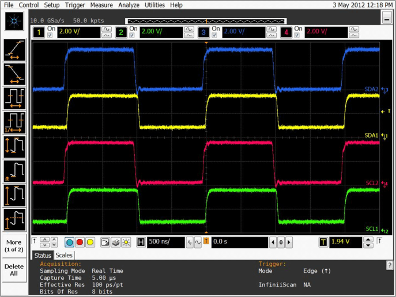Screen dimensions: 396x297
Task: Click the yellow Single acquisition button
Action: pos(90,242)
